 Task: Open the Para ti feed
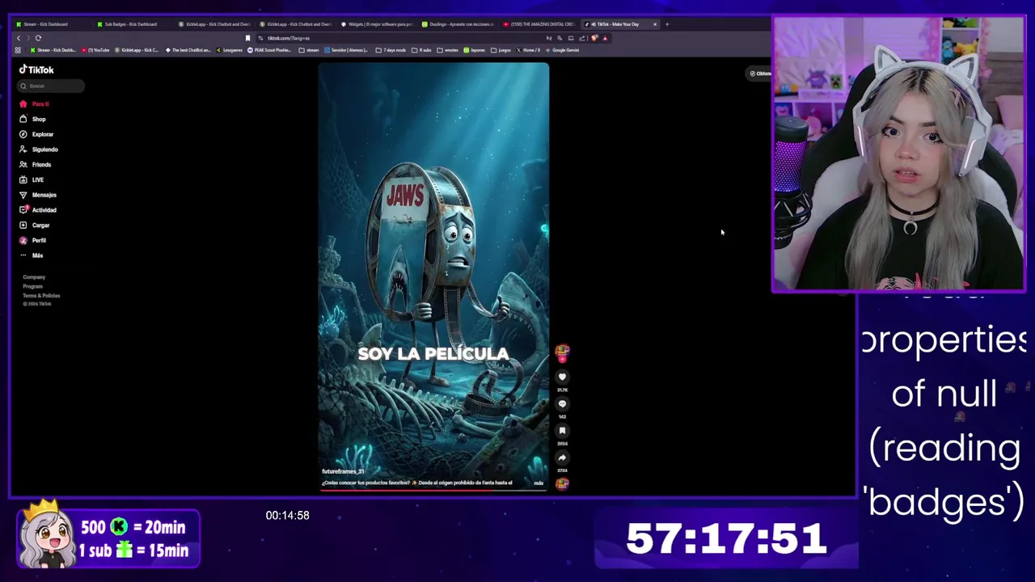tap(35, 104)
